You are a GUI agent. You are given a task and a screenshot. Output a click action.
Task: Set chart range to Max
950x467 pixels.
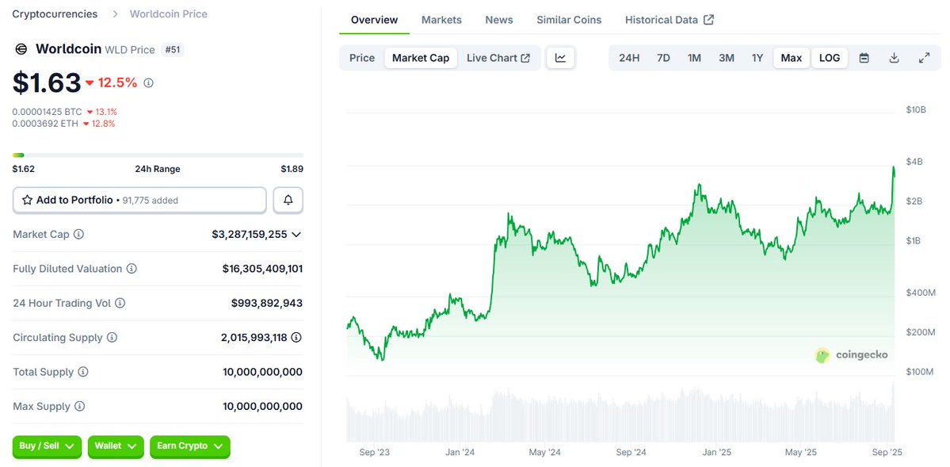[x=792, y=58]
